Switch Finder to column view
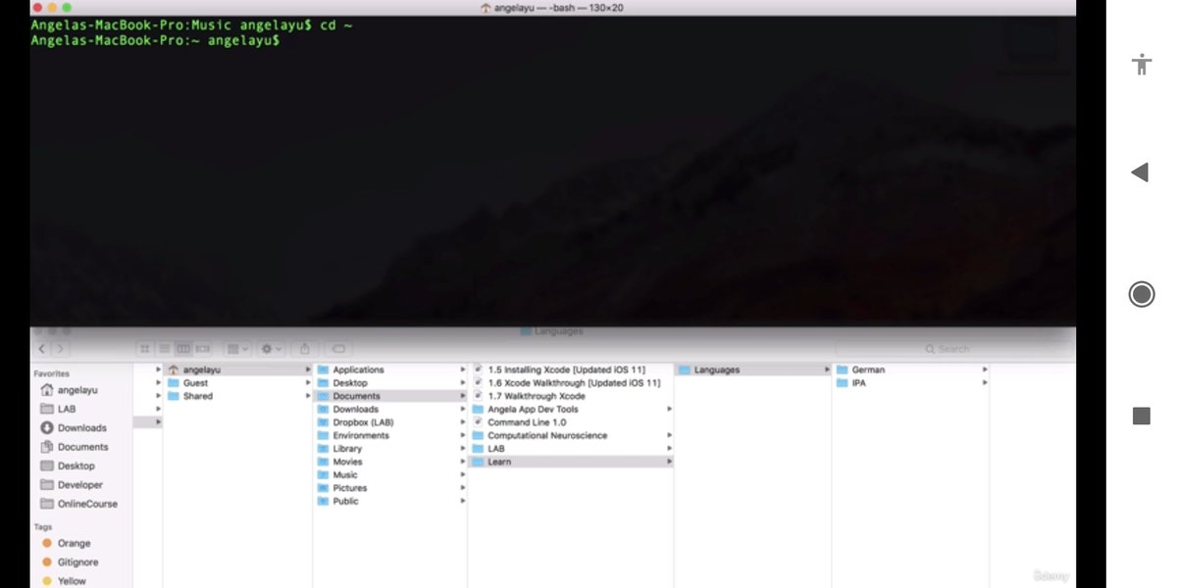The height and width of the screenshot is (588, 1177). [x=183, y=349]
